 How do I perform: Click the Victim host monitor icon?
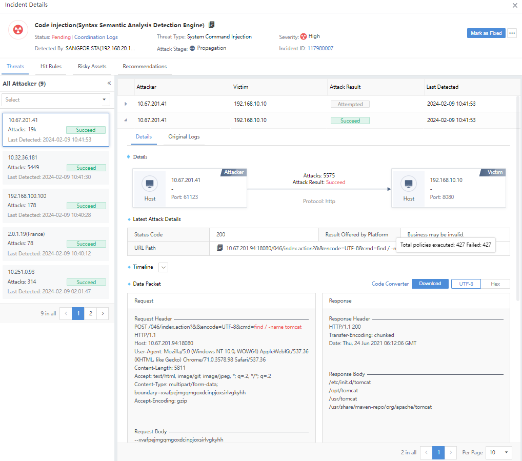point(408,184)
